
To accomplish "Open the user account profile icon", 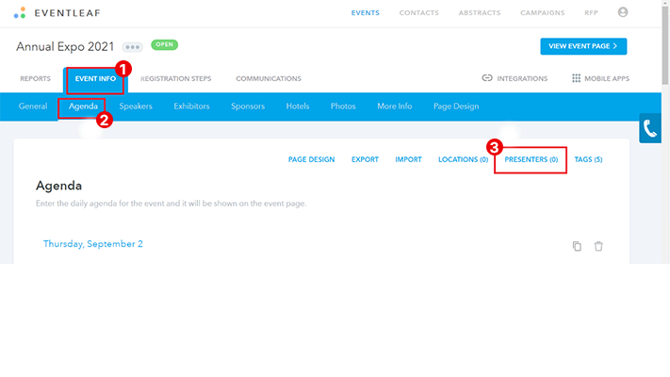I will [x=622, y=13].
